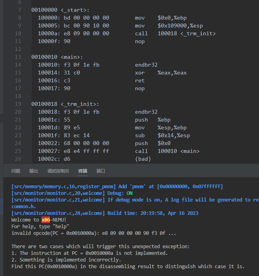
Task: Click 'There are two cases' terminal line
Action: (x=100, y=247)
